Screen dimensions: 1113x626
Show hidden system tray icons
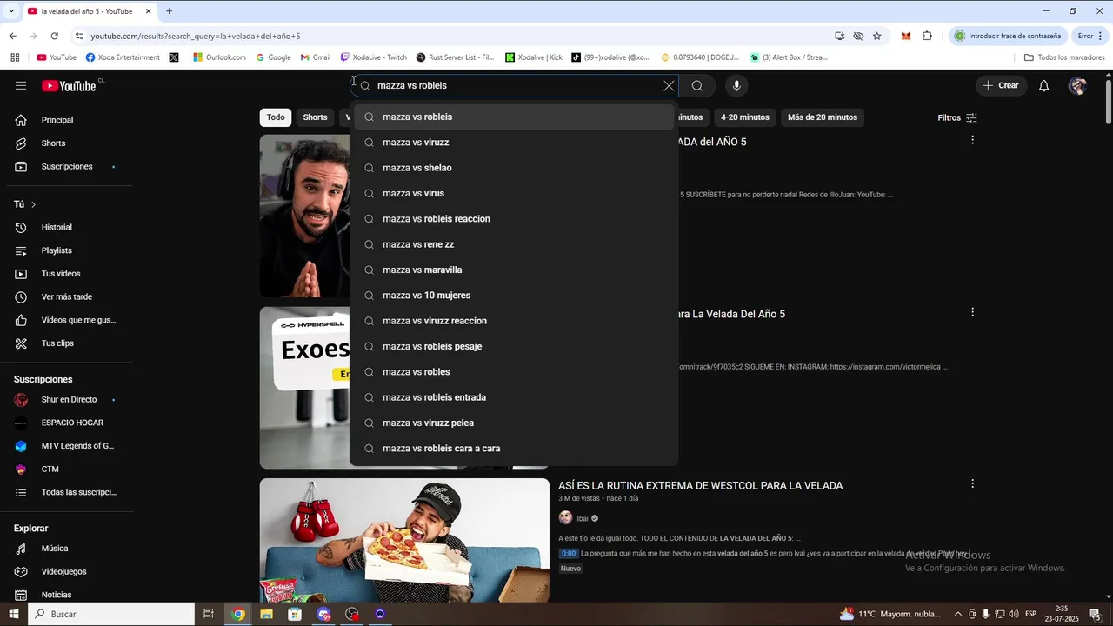957,614
